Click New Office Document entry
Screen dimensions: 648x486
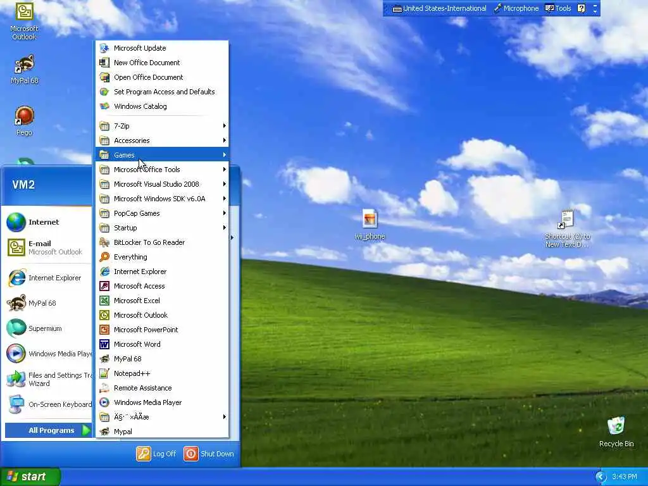162,63
